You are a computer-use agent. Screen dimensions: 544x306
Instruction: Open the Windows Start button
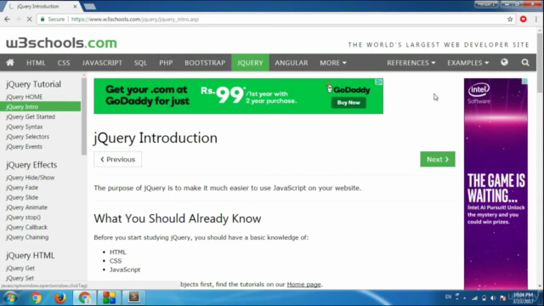point(11,297)
